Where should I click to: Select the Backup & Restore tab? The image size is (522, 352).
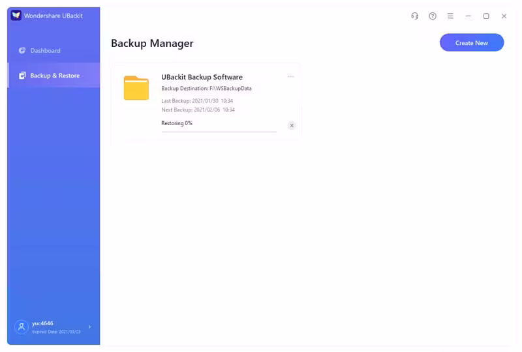pyautogui.click(x=54, y=76)
